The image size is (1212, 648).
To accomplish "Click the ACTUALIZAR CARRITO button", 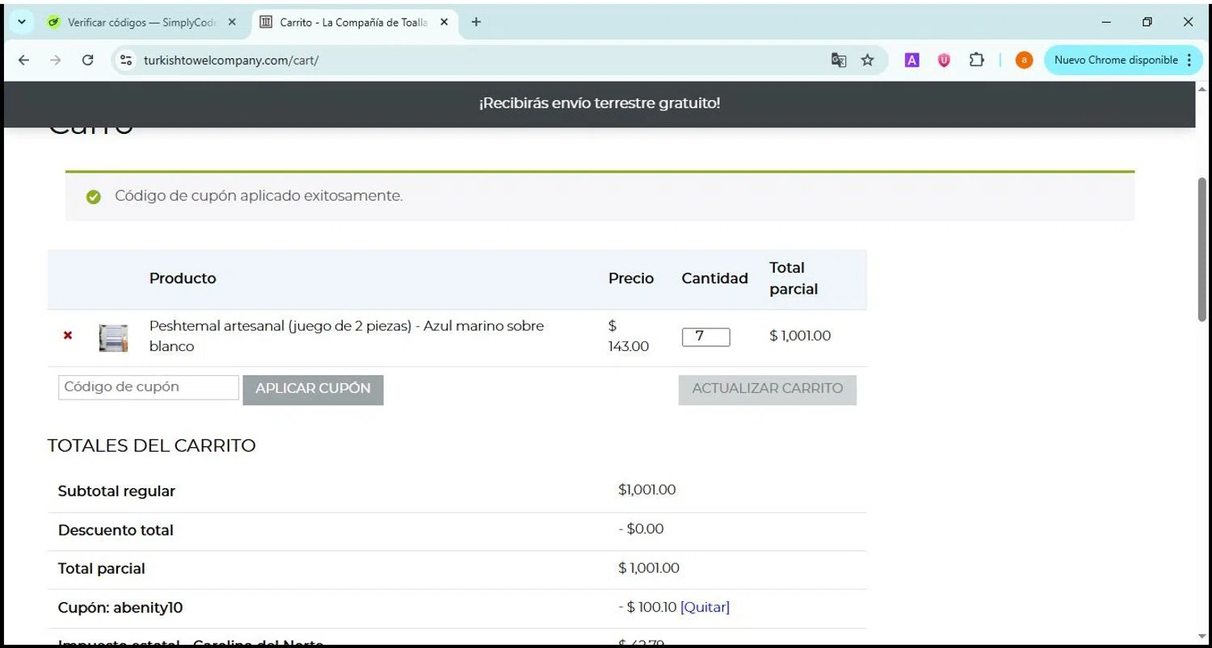I will [x=768, y=389].
